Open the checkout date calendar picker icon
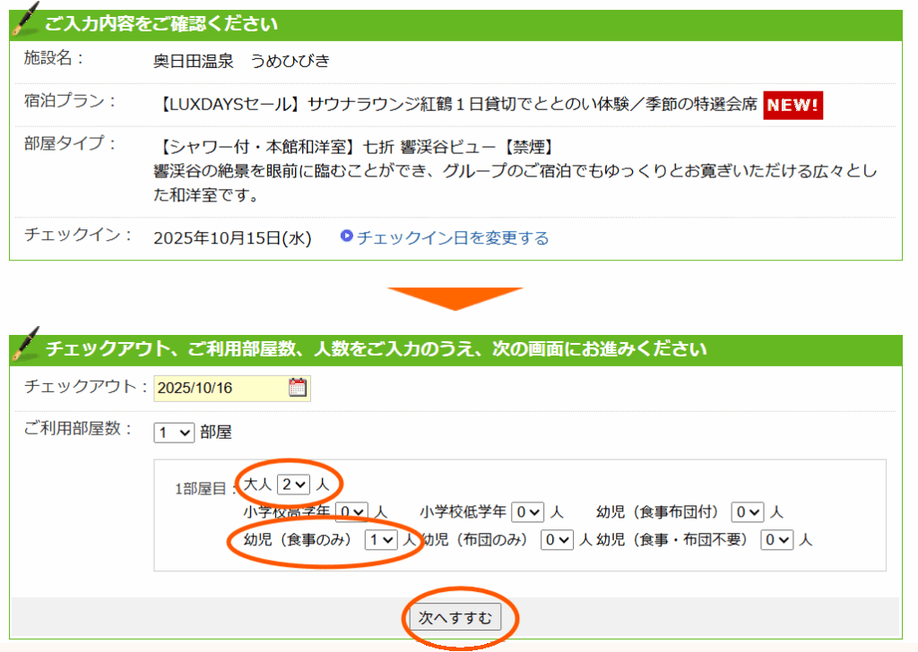 point(298,388)
